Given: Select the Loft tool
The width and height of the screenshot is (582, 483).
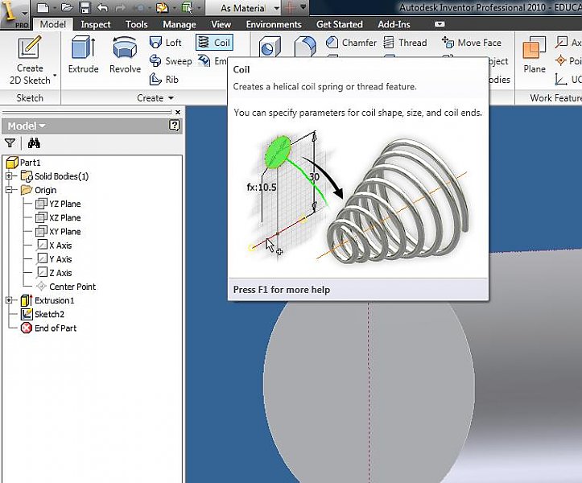Looking at the screenshot, I should tap(166, 43).
